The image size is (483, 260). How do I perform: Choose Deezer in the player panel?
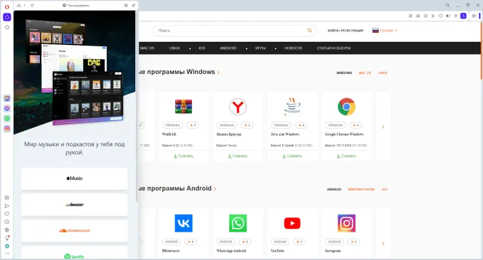(74, 205)
